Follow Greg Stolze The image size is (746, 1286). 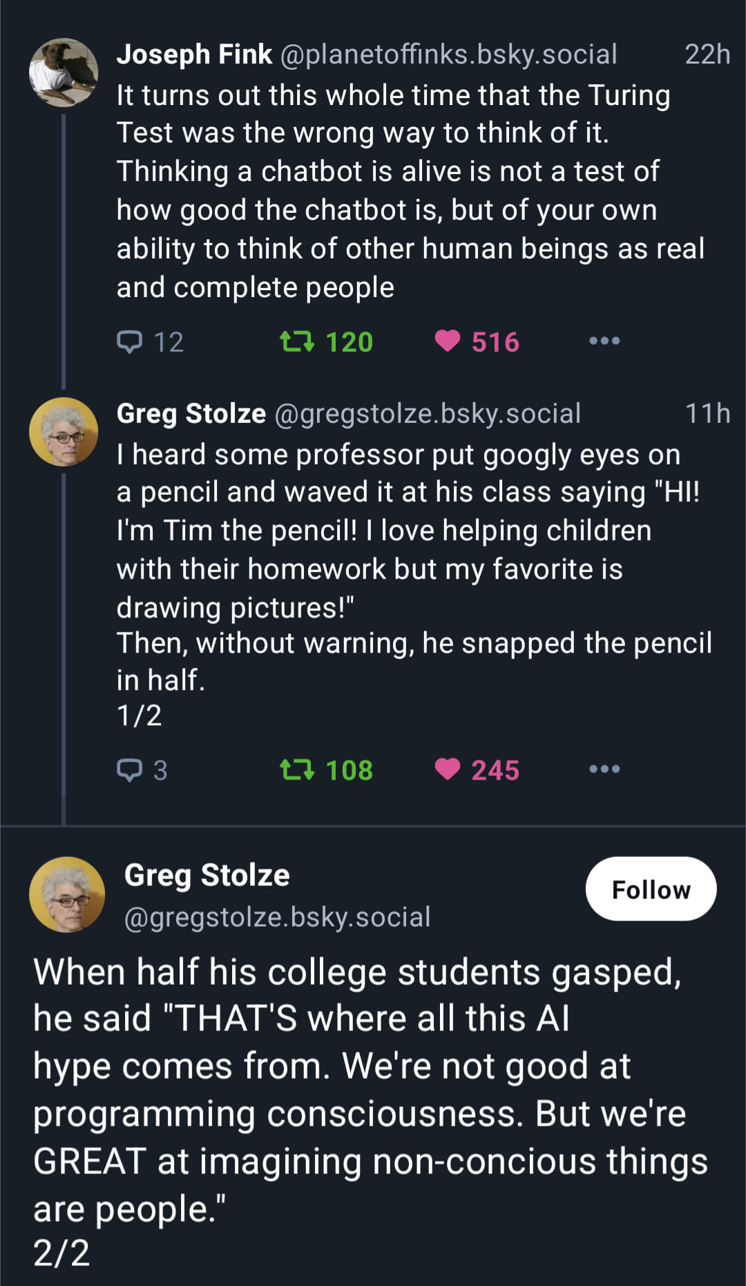[651, 889]
